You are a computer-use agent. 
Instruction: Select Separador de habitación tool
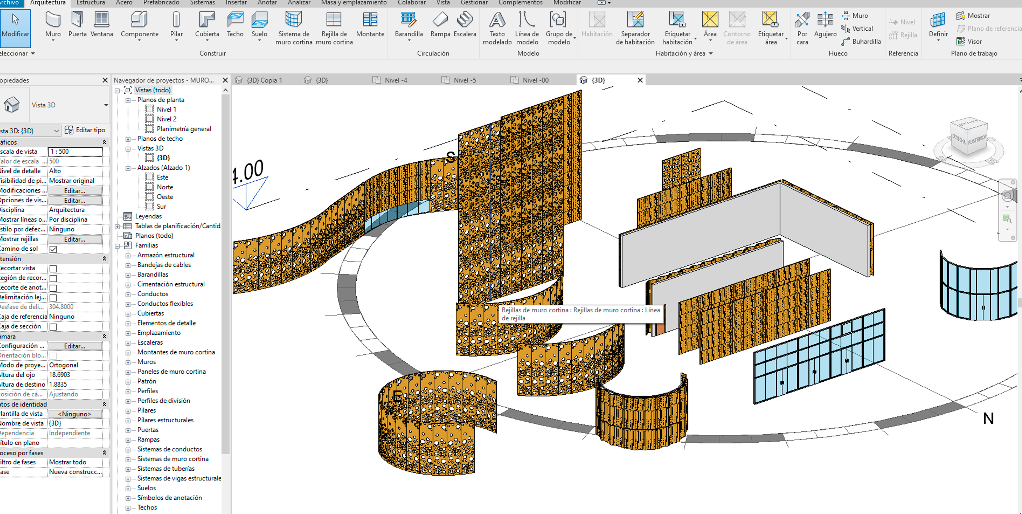click(635, 28)
